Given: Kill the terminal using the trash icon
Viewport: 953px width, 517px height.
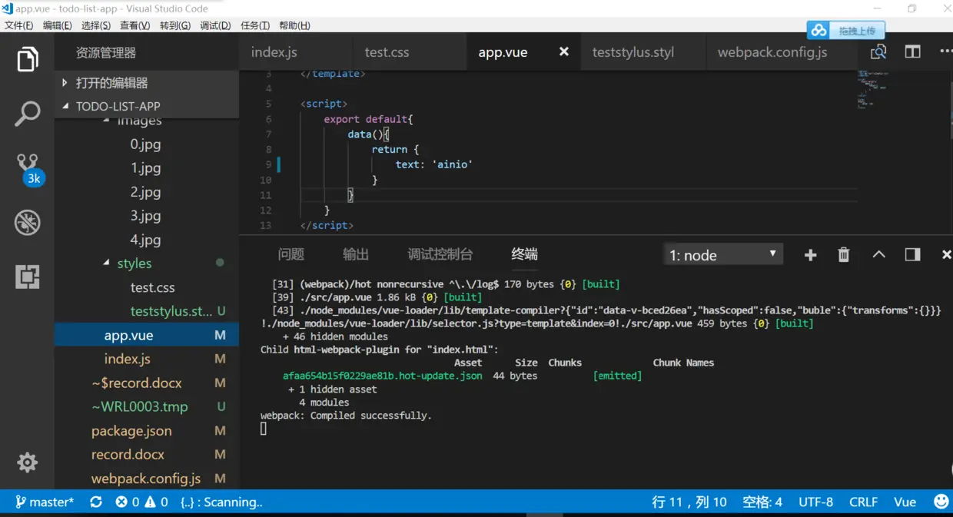Looking at the screenshot, I should (843, 254).
